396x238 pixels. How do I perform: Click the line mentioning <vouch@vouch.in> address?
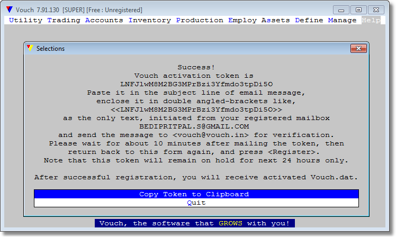[x=196, y=135]
